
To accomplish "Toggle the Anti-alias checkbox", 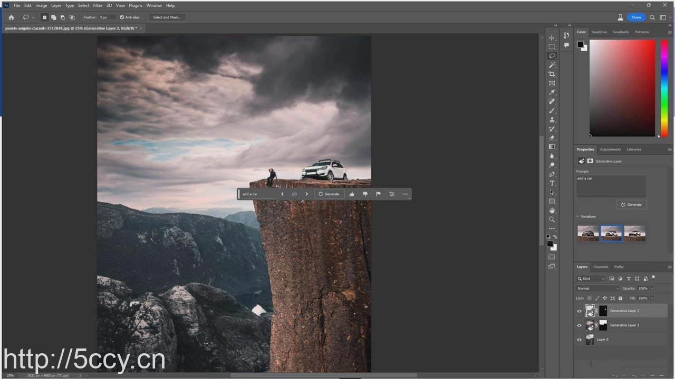I will click(122, 17).
